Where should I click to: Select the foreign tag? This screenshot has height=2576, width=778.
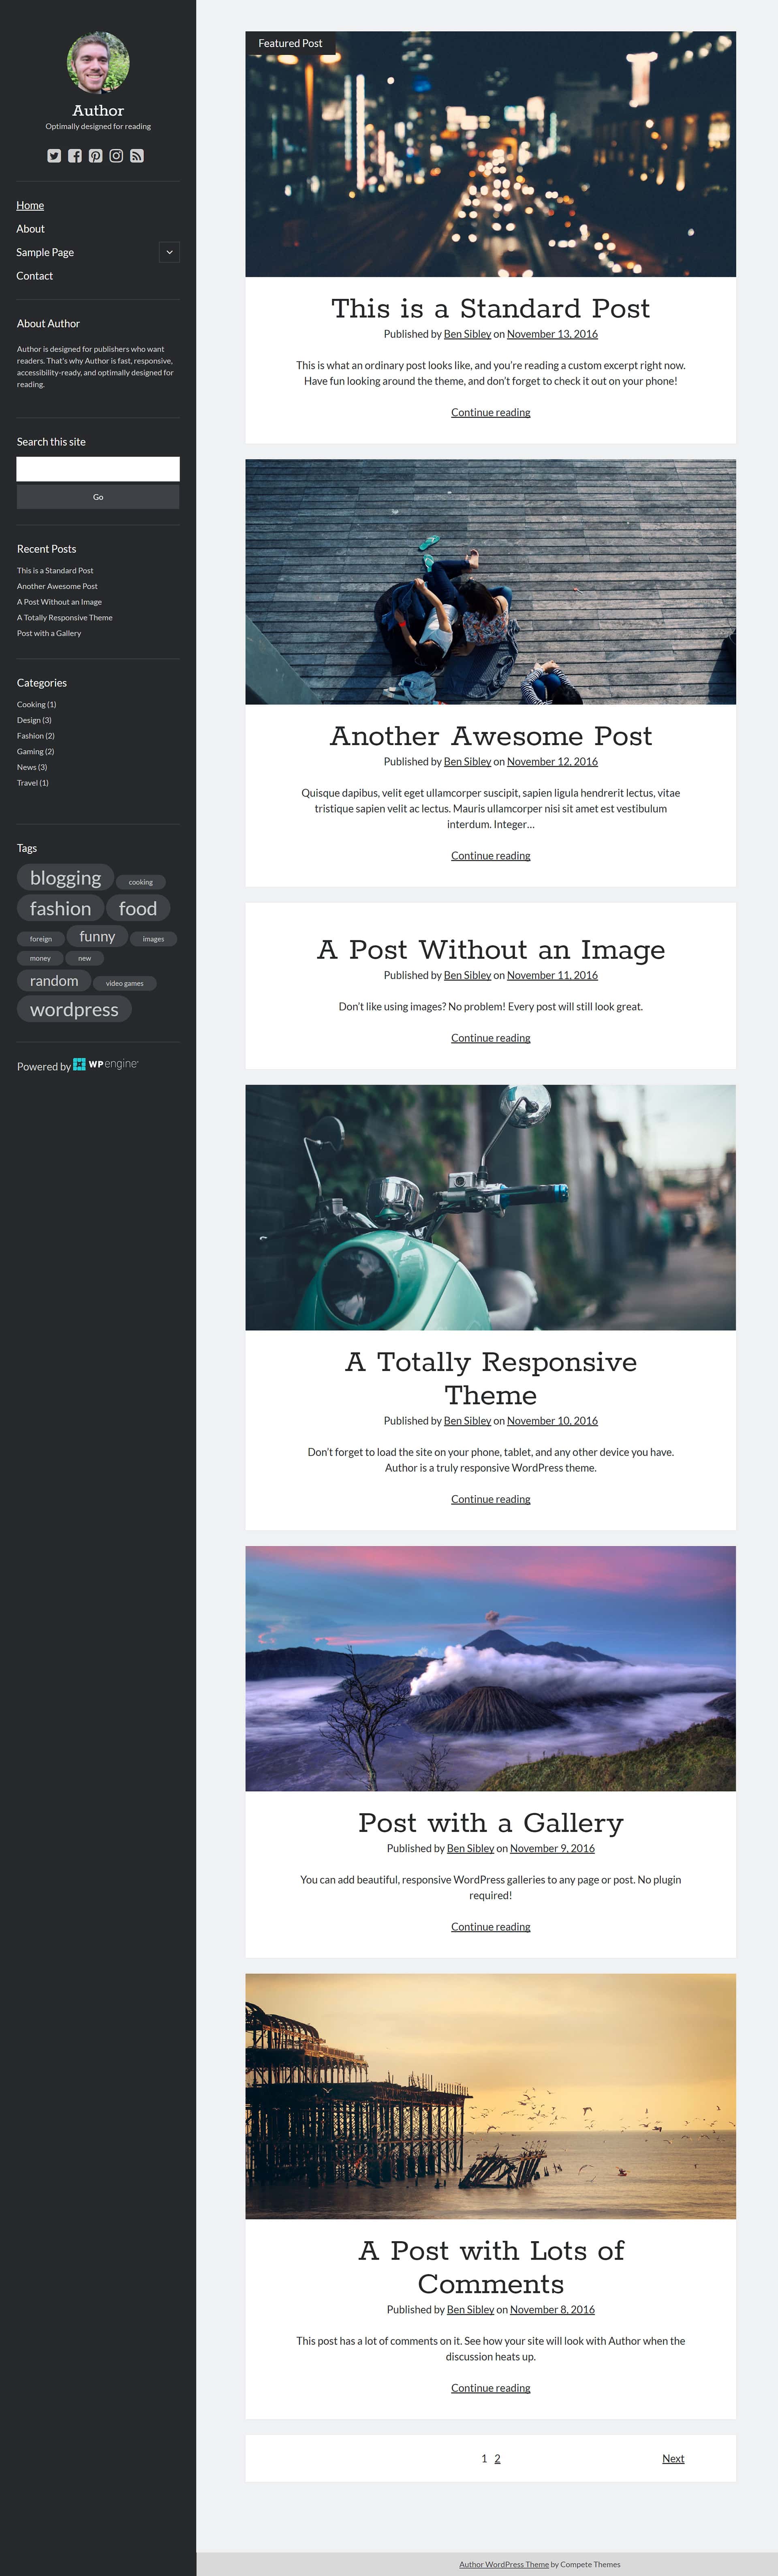[x=41, y=939]
